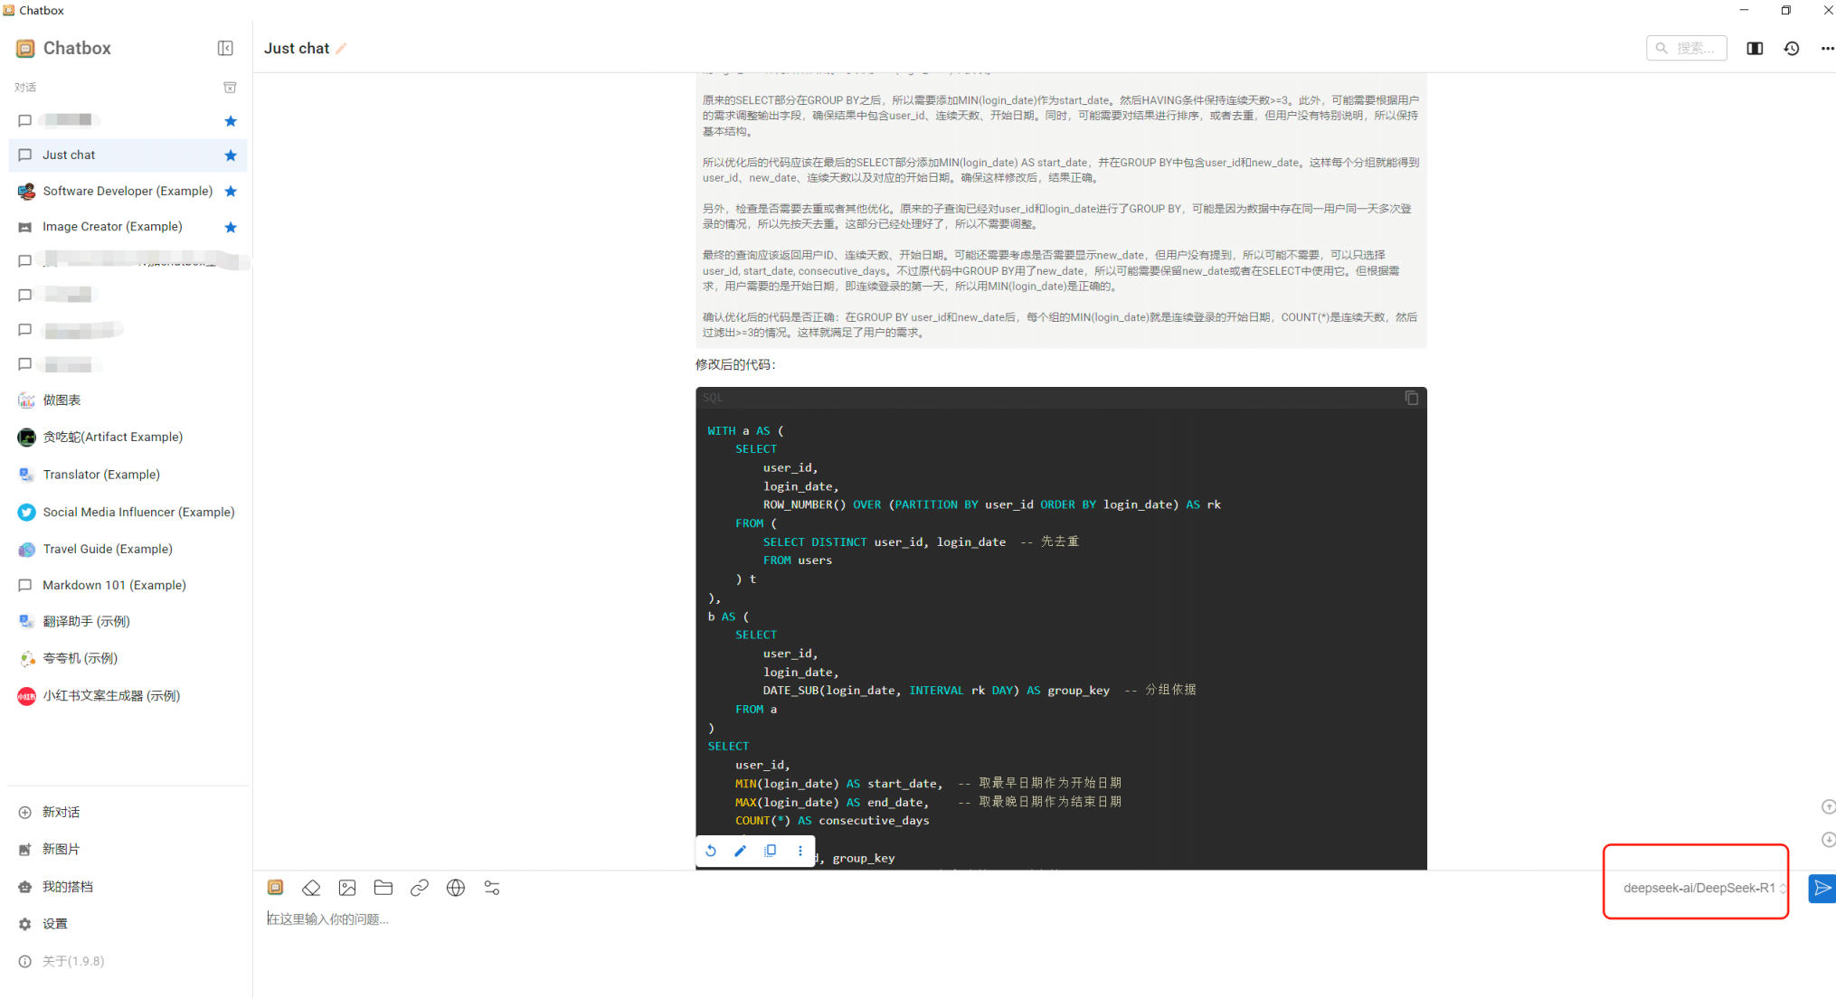Image resolution: width=1836 pixels, height=998 pixels.
Task: Click the 小红书 red avatar icon
Action: [26, 696]
